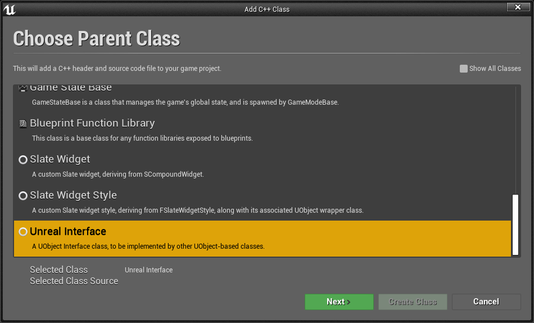Click the 'deriving from FSlateWidgetStyle' description
This screenshot has height=323, width=534.
pos(198,210)
